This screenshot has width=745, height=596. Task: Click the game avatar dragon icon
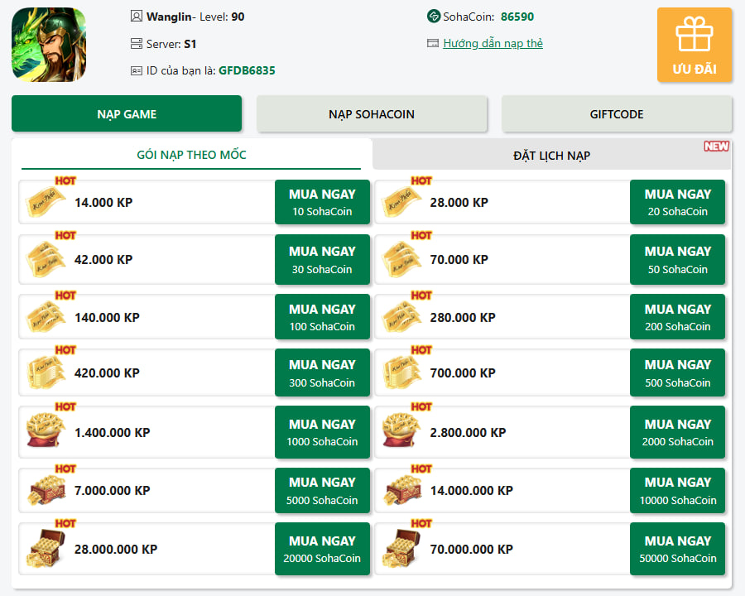click(49, 45)
